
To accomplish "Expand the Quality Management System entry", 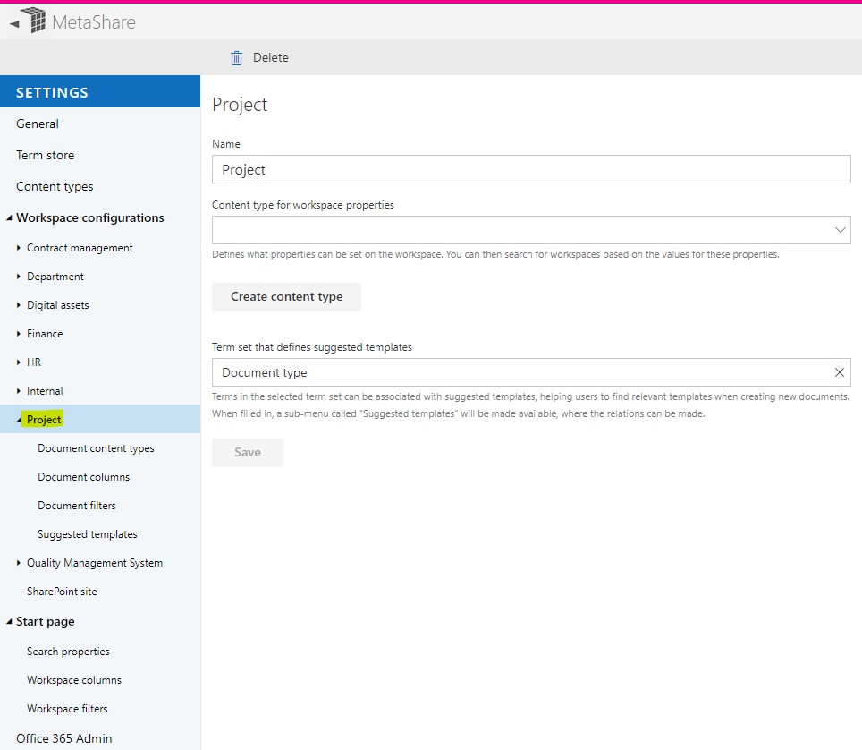I will point(17,563).
